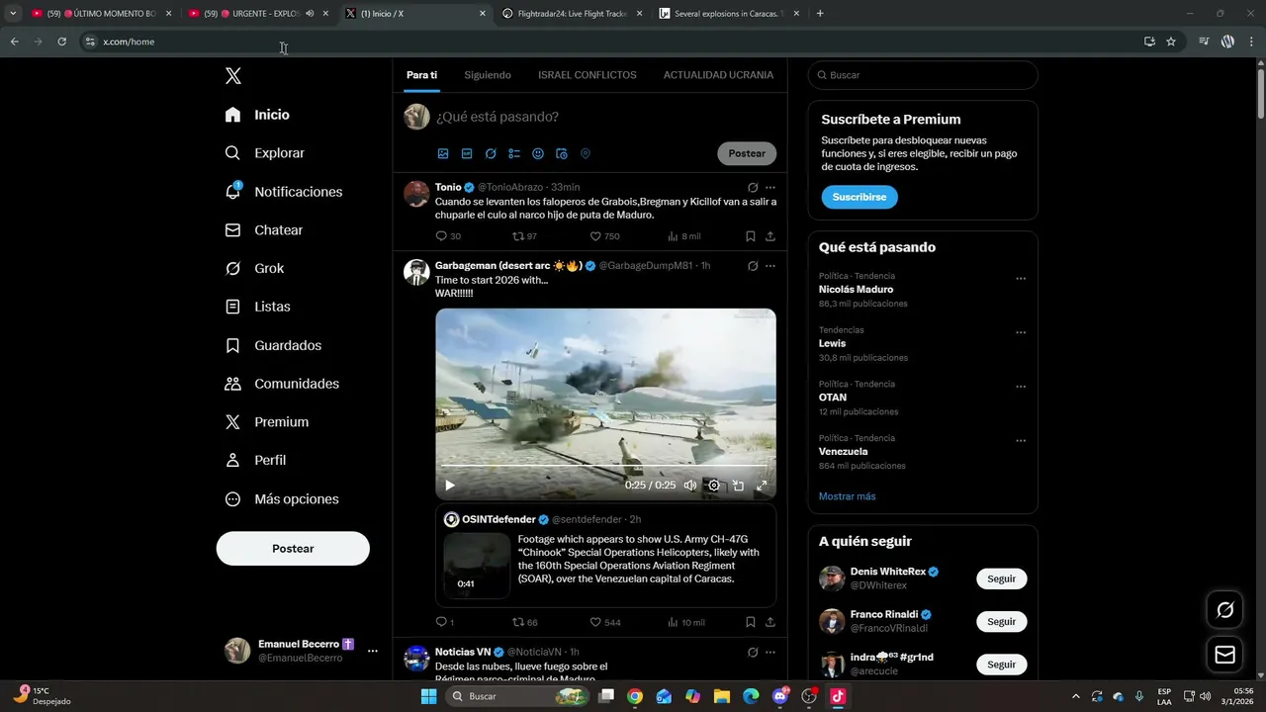This screenshot has height=712, width=1266.
Task: Open Comunidades in the sidebar
Action: 282,384
